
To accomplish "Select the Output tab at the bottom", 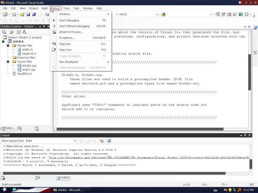I will pyautogui.click(x=63, y=178).
